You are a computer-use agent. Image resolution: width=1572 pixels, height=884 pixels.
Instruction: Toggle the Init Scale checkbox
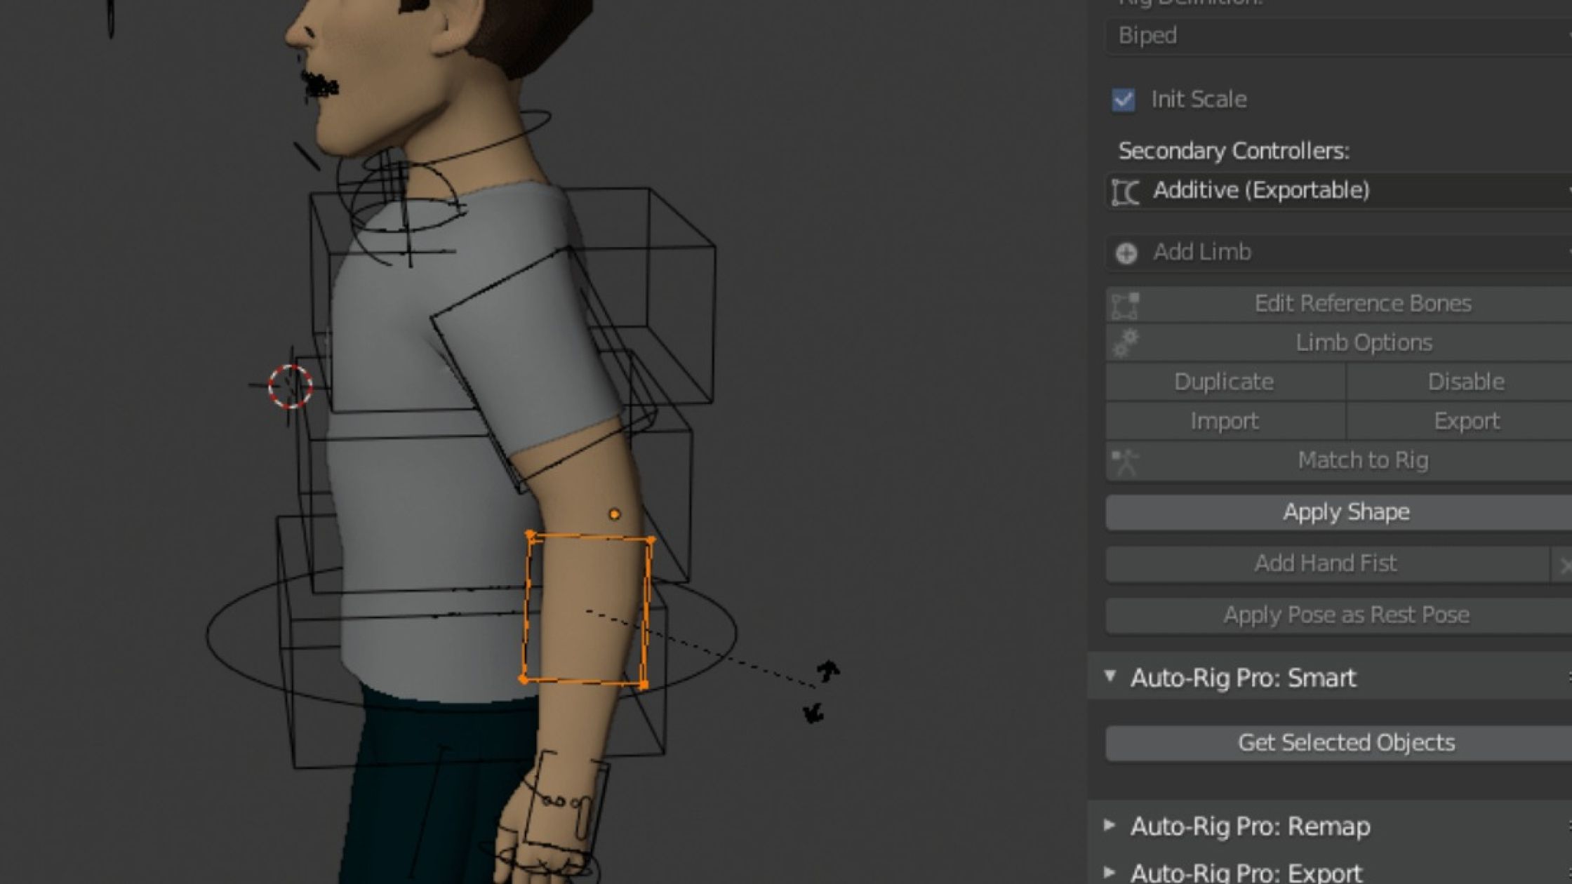point(1124,100)
